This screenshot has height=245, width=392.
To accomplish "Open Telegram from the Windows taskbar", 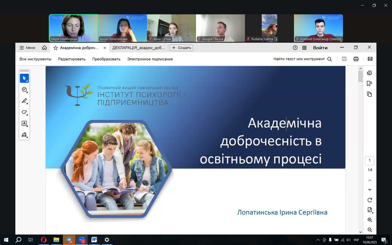I will point(69,240).
